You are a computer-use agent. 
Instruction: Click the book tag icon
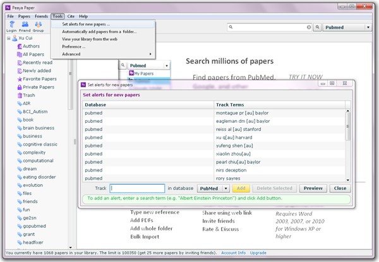point(20,120)
